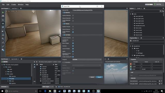Click browse folder icon for bat_aluminum material

click(x=159, y=81)
